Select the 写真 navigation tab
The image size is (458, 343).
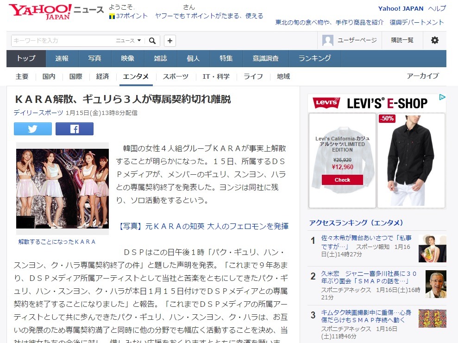pyautogui.click(x=94, y=58)
